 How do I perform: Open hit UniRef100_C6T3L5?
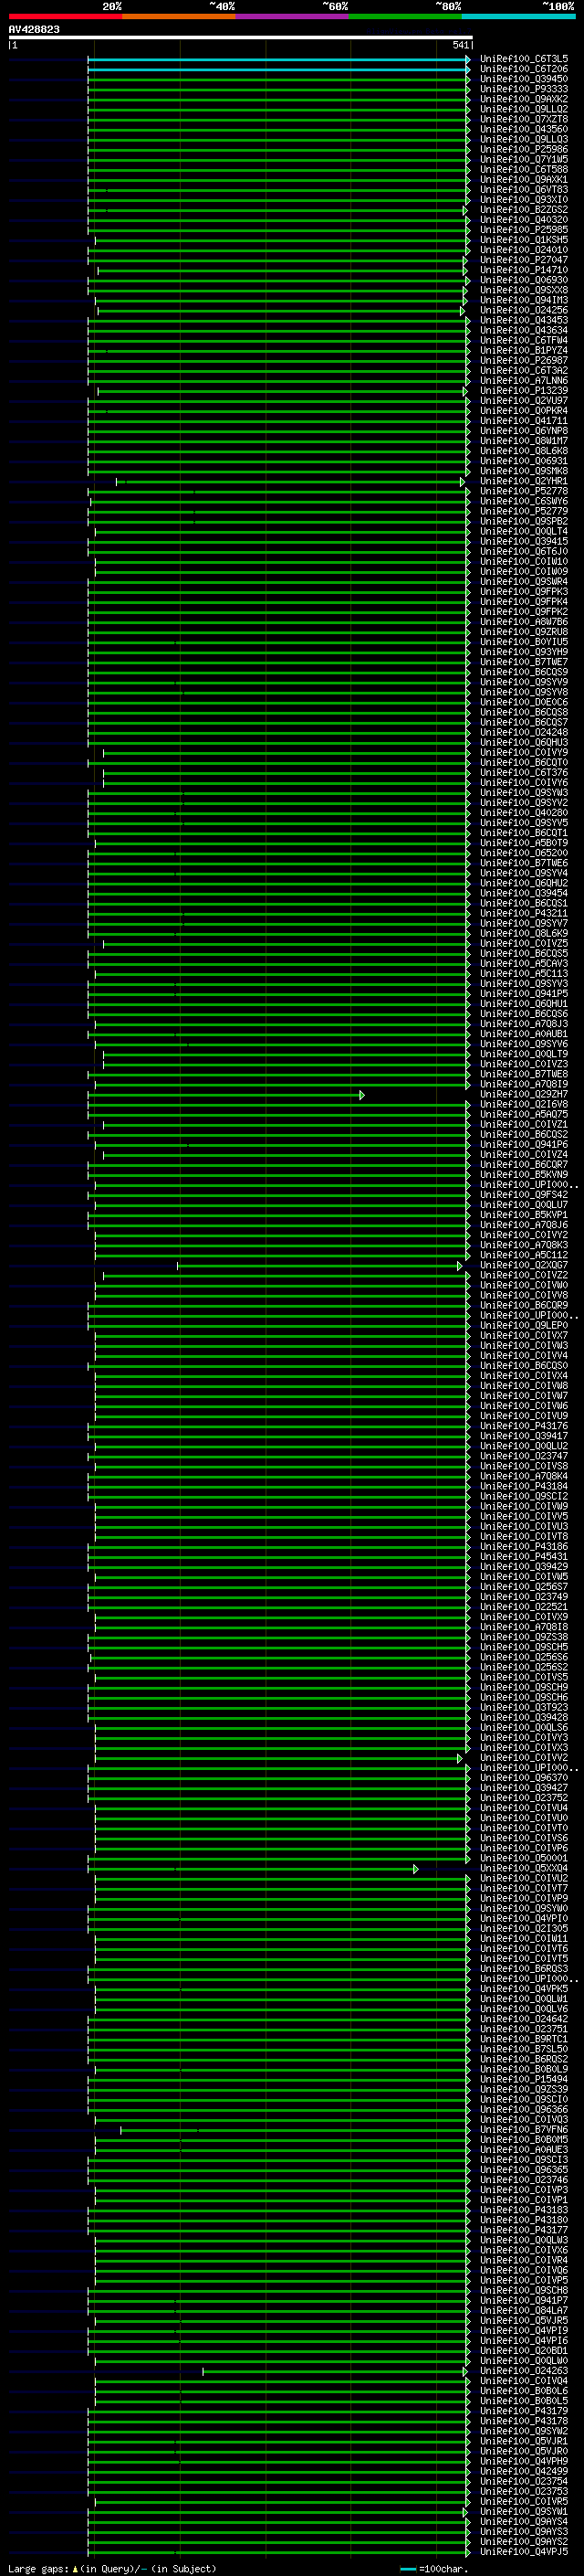tap(524, 59)
